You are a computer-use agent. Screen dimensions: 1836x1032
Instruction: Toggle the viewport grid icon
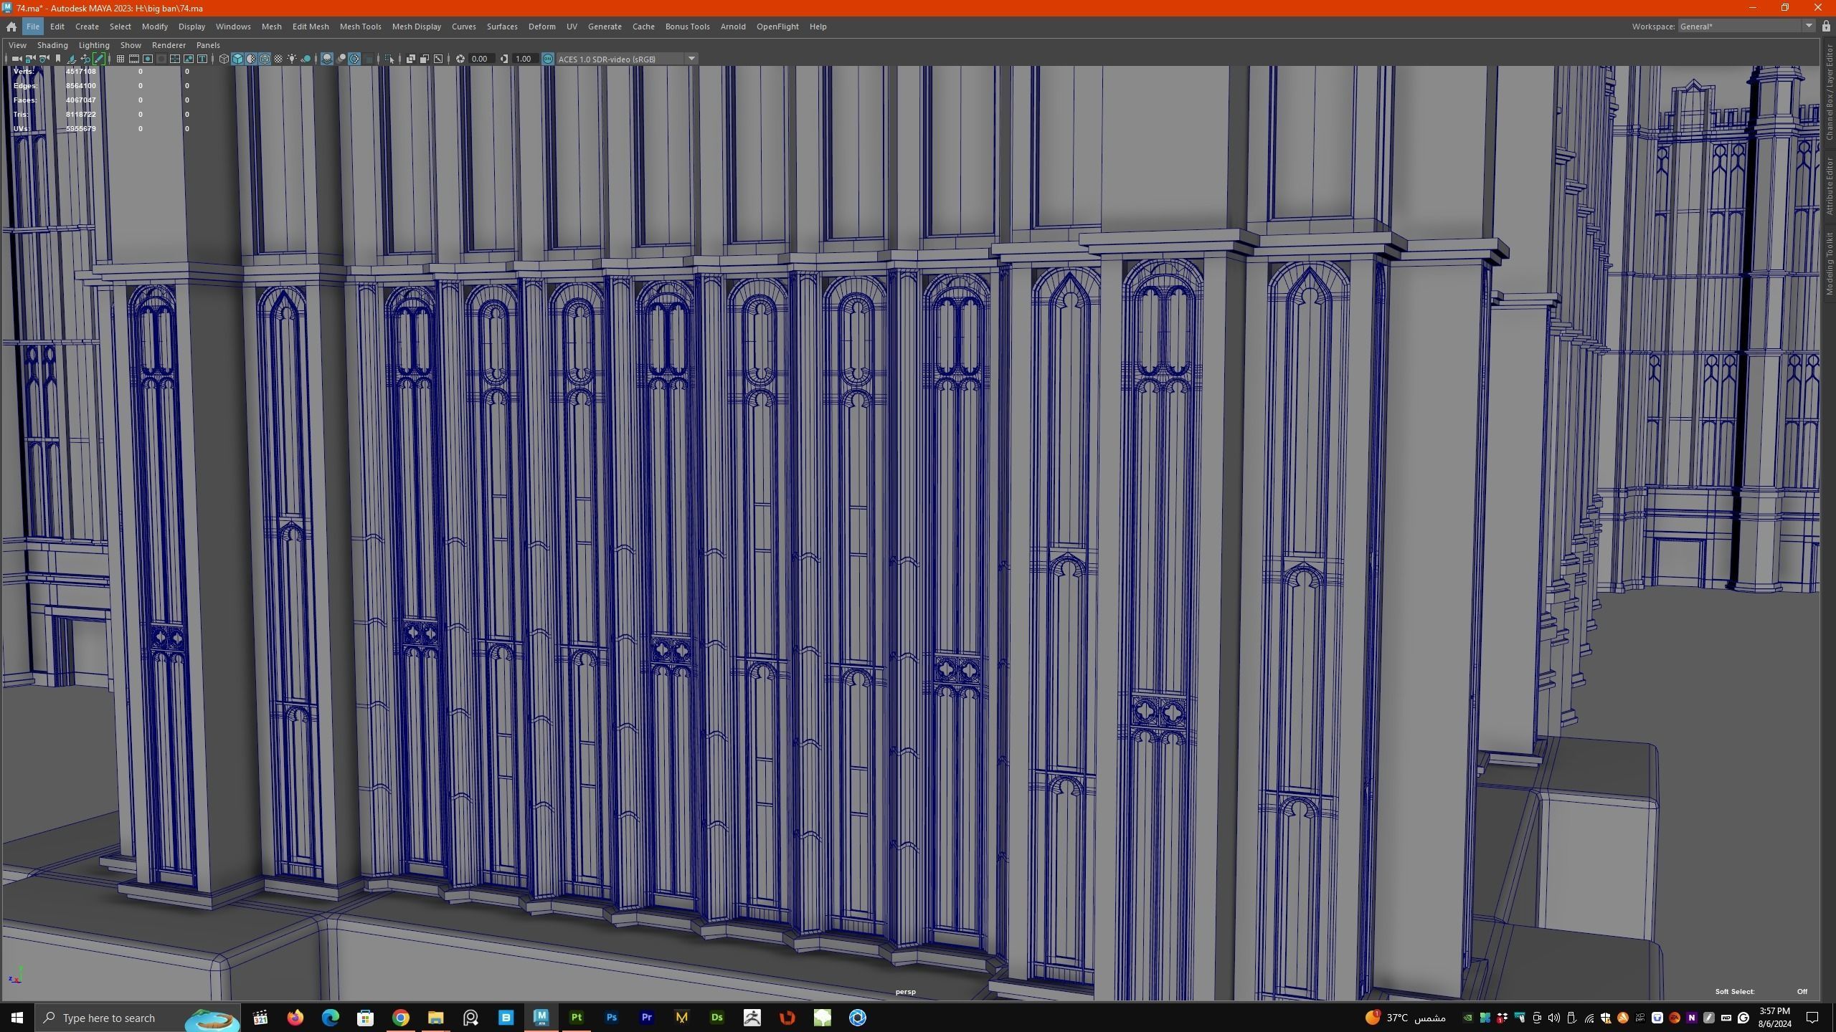[x=120, y=59]
